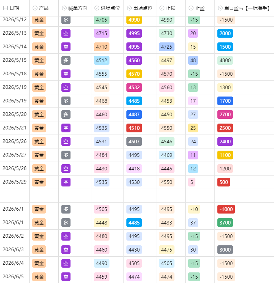Click the circle icon beside 当日盈亏 header
274x283 pixels.
220,8
